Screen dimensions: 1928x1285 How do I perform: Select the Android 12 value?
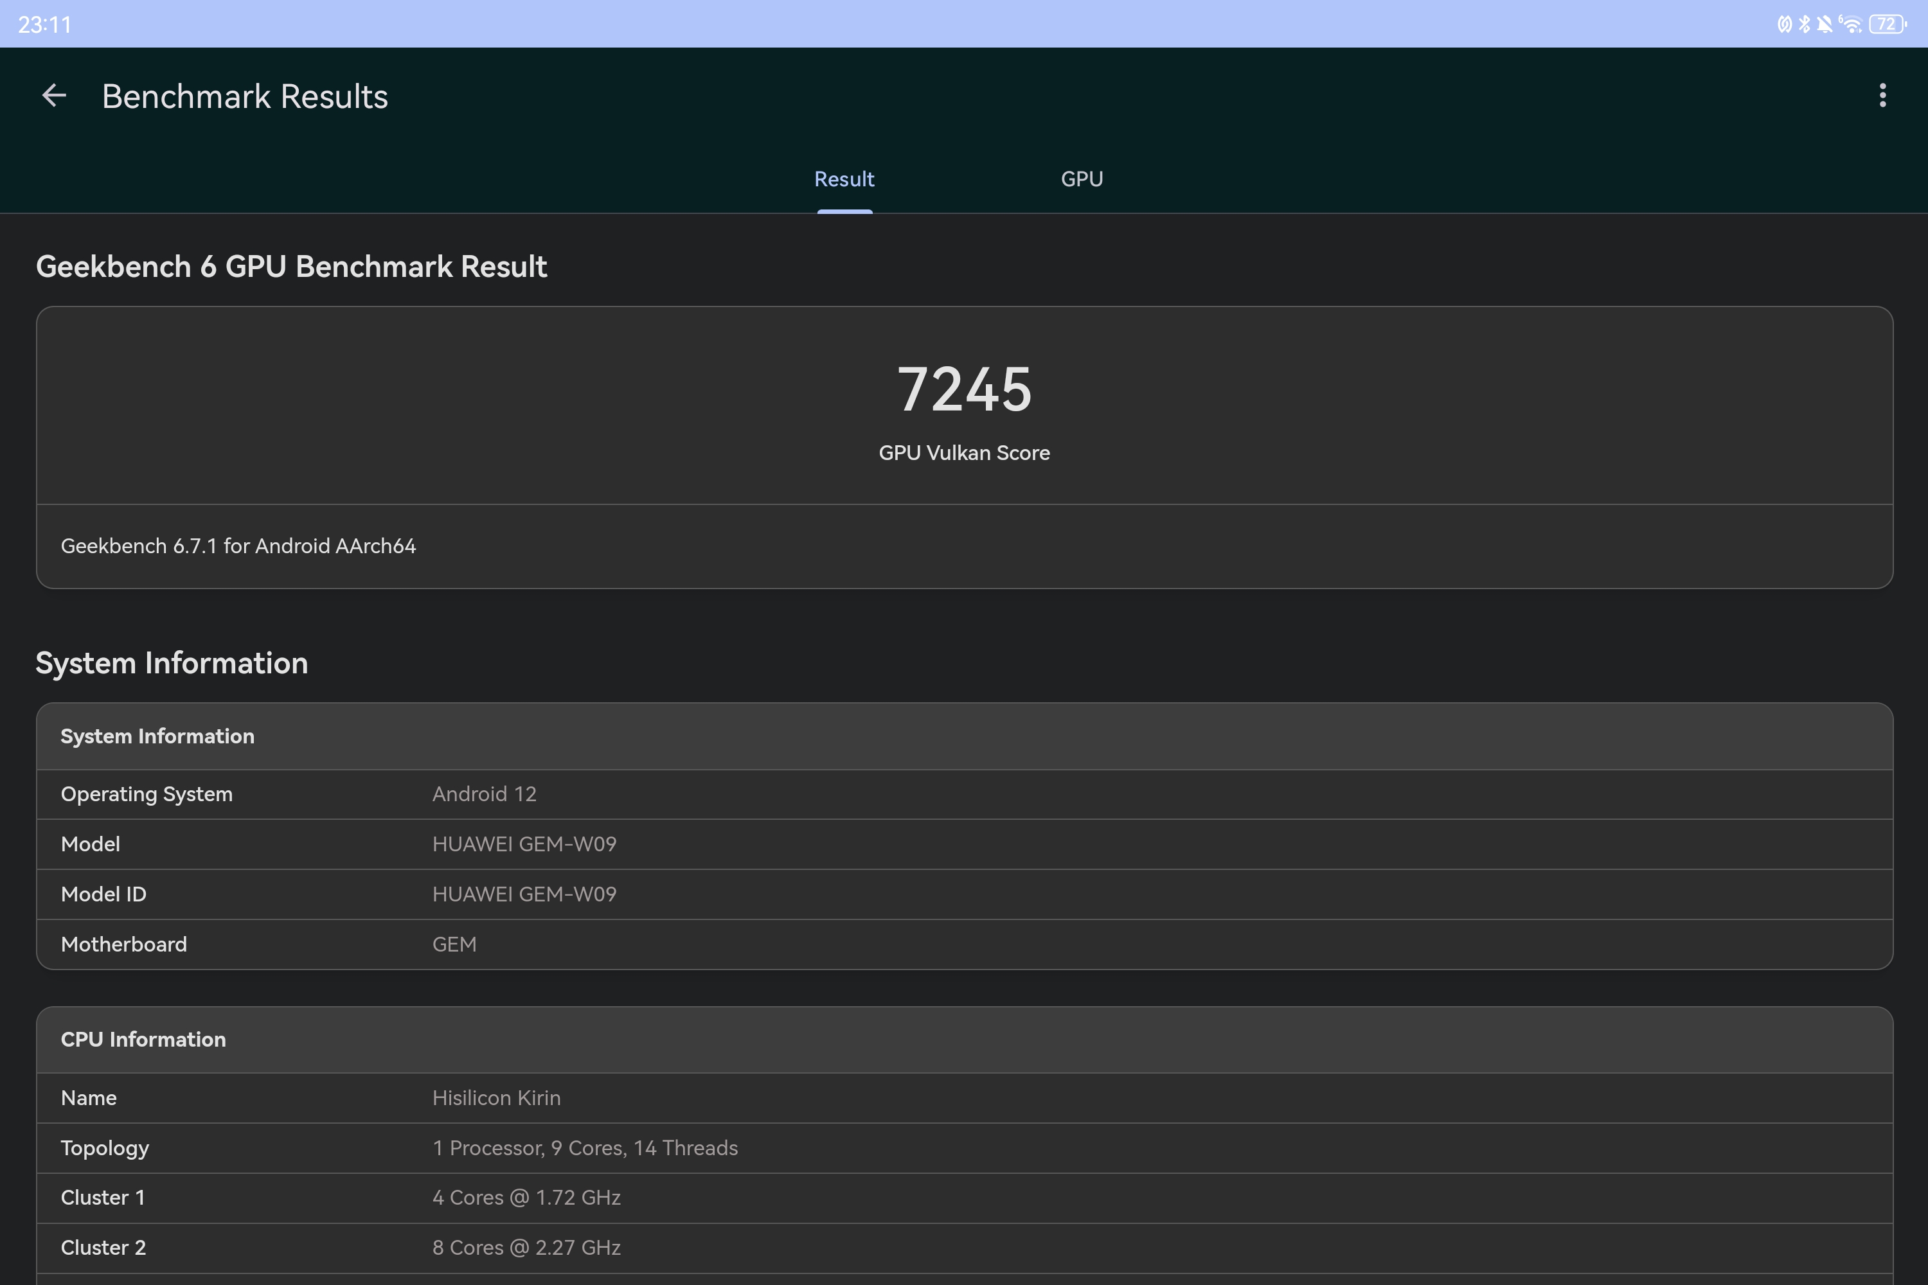(485, 794)
